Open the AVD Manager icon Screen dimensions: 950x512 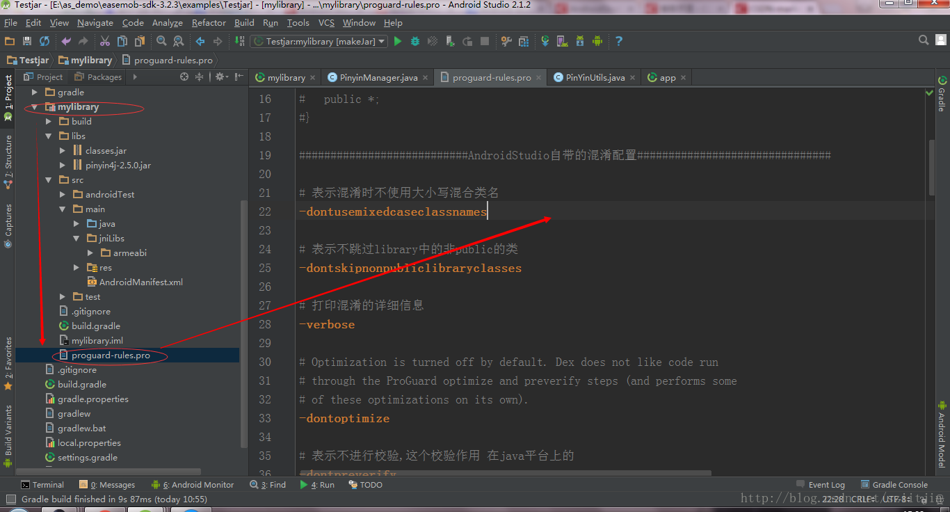click(563, 41)
